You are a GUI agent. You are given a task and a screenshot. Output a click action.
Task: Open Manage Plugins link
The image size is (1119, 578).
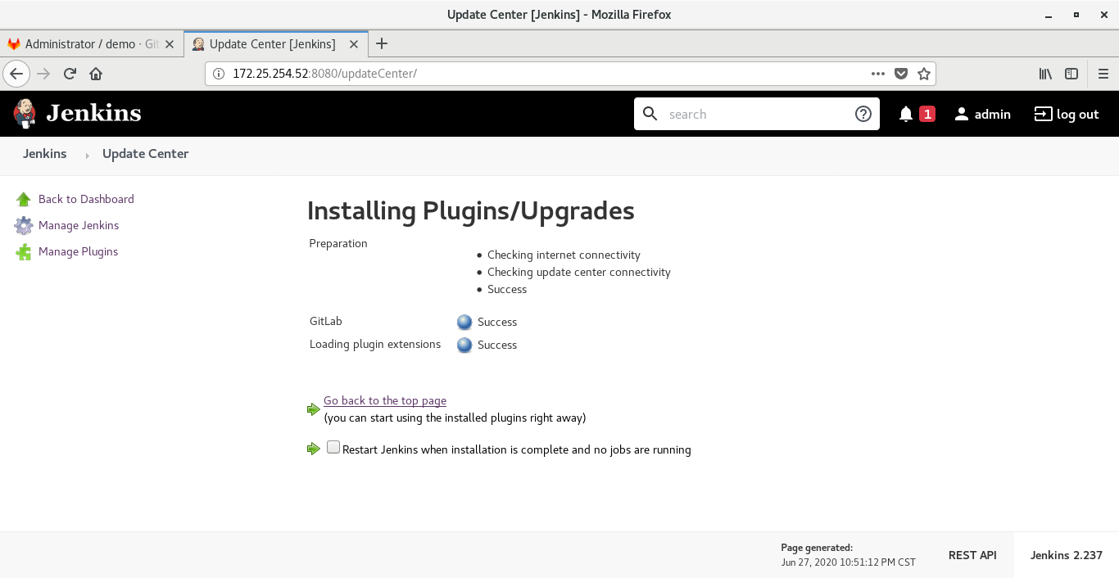[78, 251]
